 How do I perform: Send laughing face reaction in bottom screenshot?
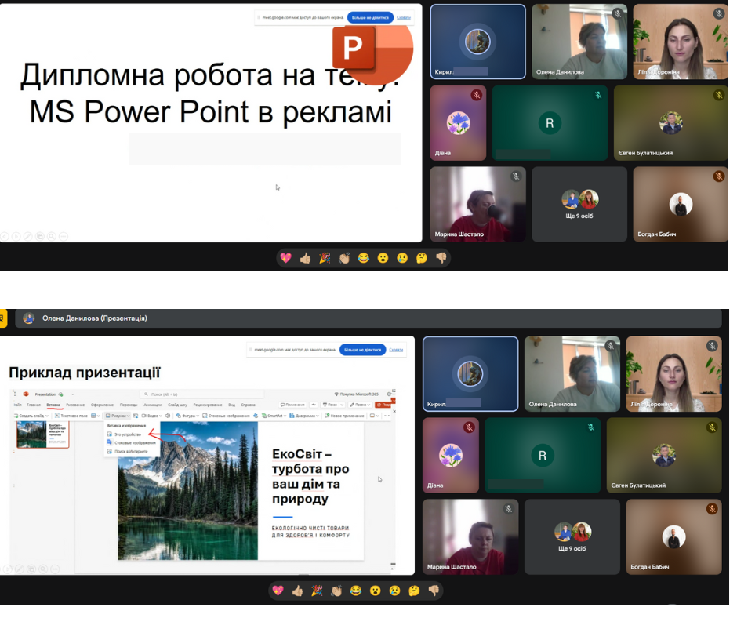(x=356, y=591)
